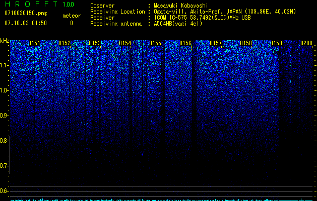Click the 0155 time marker
Image resolution: width=317 pixels, height=201 pixels.
click(x=155, y=43)
